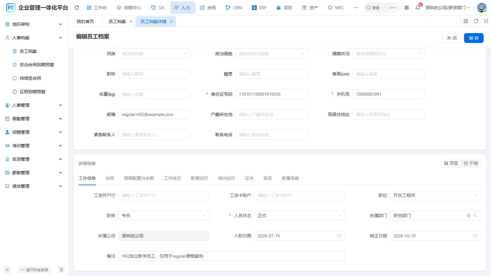Click the 备注 input field
Viewport: 491px width, 276px height.
[x=231, y=256]
